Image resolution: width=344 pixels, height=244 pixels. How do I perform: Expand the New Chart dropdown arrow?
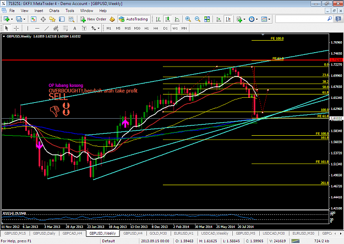pyautogui.click(x=12, y=19)
